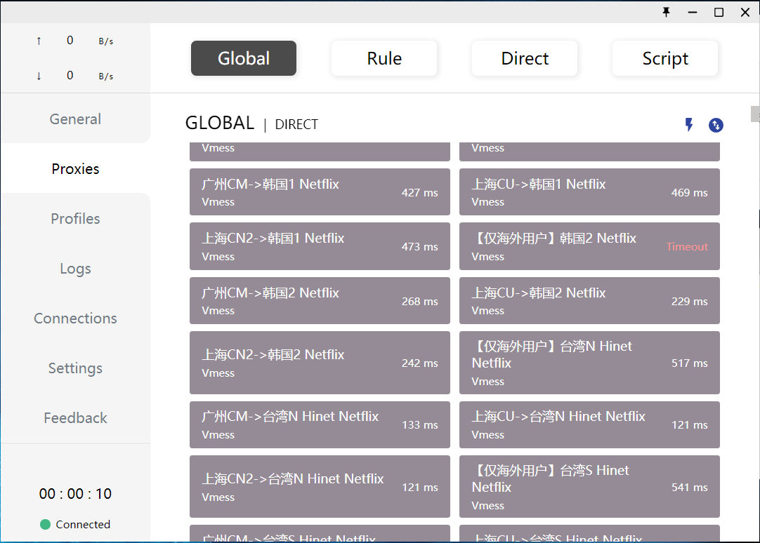
Task: Go to the Logs page
Action: pos(75,269)
